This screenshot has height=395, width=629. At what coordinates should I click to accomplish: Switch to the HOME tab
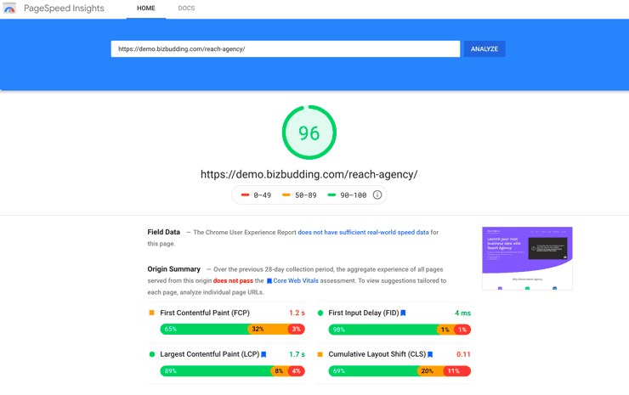146,8
